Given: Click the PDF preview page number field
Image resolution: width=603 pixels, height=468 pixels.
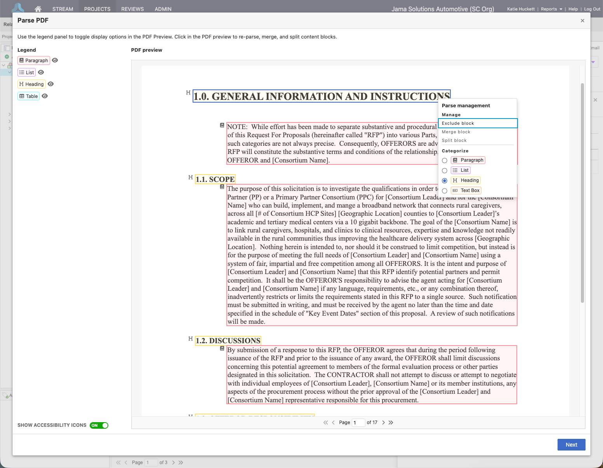Looking at the screenshot, I should (358, 423).
